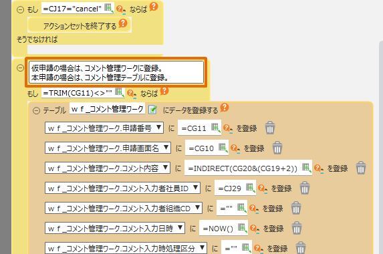This screenshot has height=254, width=383.
Task: Show help for the TRIM condition's ならば
Action: [164, 91]
